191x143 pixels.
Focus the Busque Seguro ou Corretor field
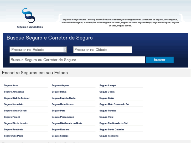pos(77,60)
